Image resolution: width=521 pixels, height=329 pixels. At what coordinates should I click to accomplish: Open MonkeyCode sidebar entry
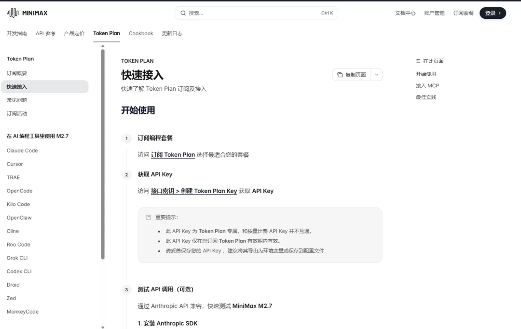click(23, 312)
